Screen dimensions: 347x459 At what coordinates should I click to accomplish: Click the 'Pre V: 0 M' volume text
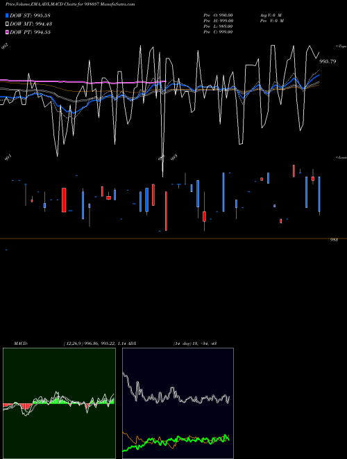[272, 21]
